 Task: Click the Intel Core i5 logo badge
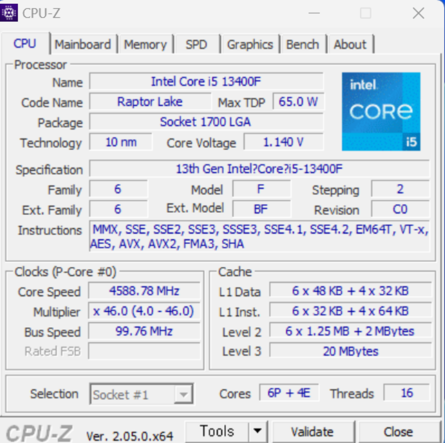coord(381,111)
